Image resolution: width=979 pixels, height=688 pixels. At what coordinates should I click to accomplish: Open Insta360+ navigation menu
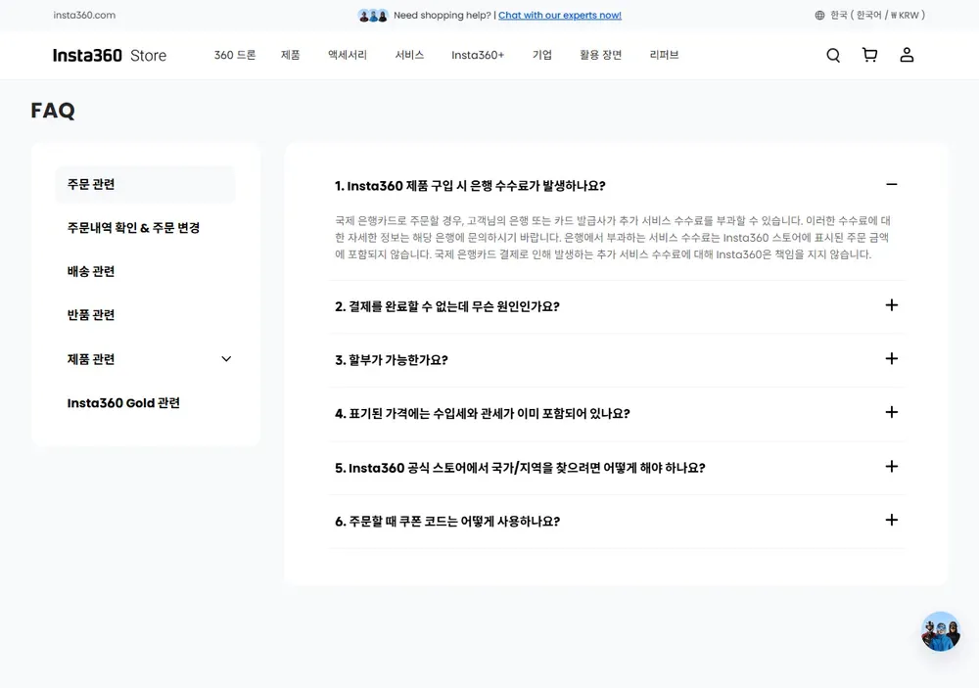click(478, 55)
